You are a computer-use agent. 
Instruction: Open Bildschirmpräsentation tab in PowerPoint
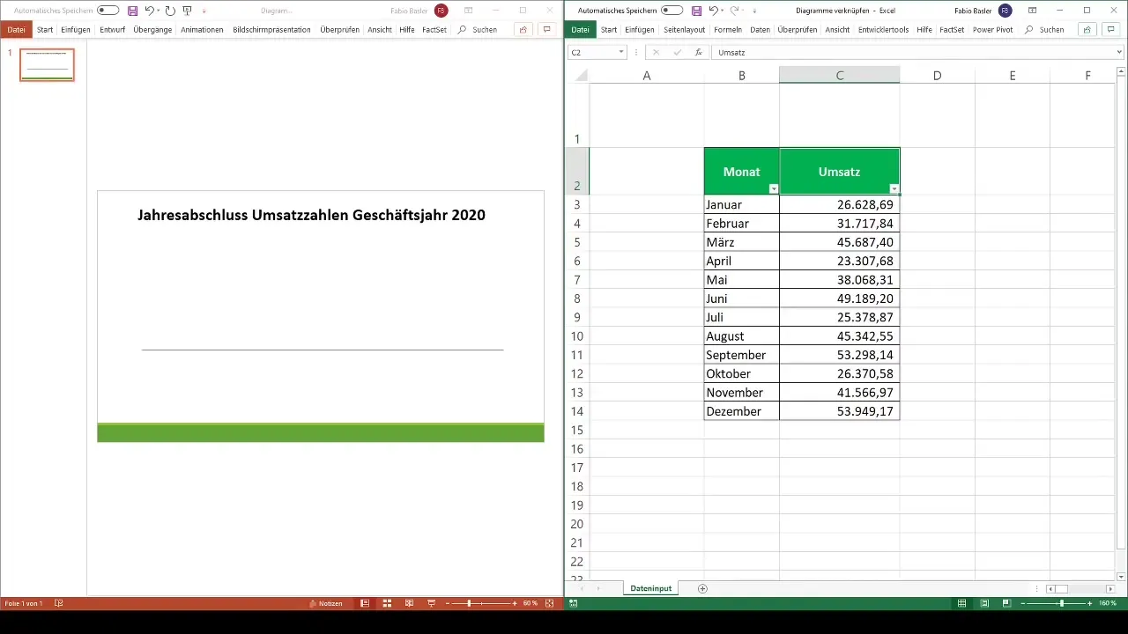pos(271,29)
